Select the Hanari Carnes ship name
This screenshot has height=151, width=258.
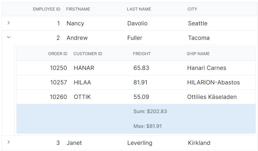pos(206,68)
